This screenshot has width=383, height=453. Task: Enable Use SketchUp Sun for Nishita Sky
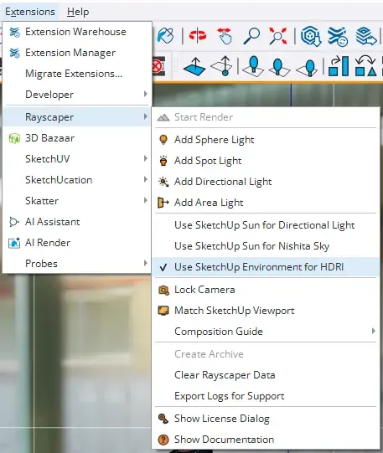click(266, 246)
